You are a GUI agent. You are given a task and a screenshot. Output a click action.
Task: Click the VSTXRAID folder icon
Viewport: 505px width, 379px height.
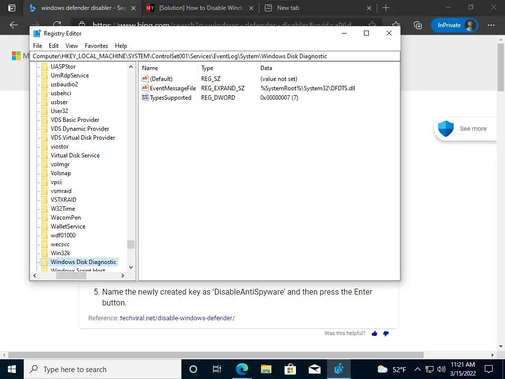pyautogui.click(x=44, y=200)
